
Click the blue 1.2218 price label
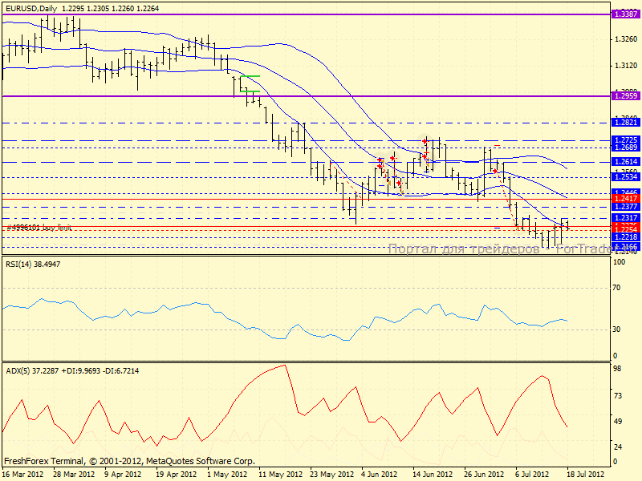[625, 236]
